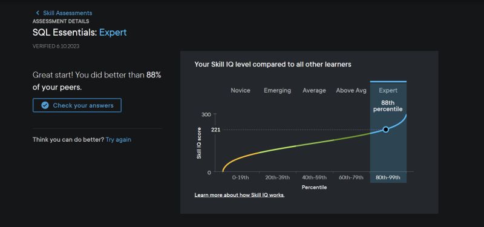Select the highlighted Expert level label
484x227 pixels.
(388, 90)
